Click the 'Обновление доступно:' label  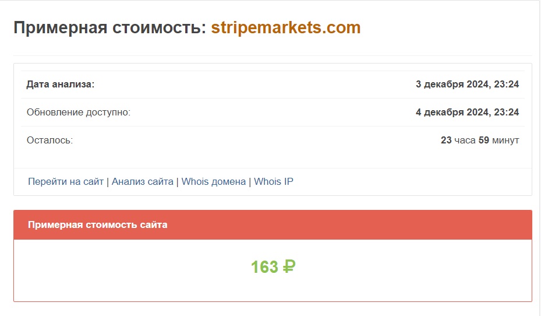[79, 112]
